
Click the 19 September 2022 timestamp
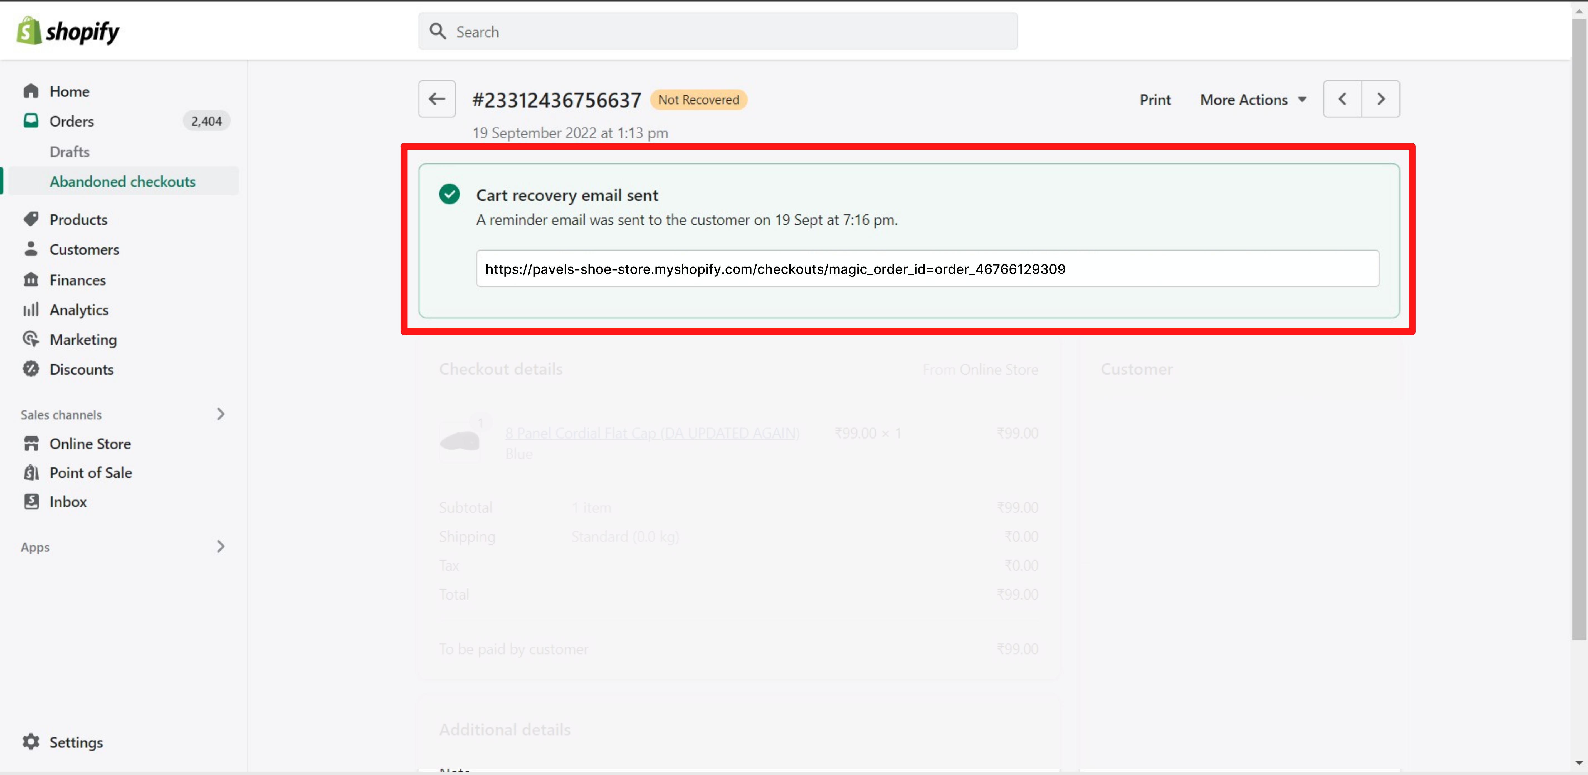[x=570, y=133]
